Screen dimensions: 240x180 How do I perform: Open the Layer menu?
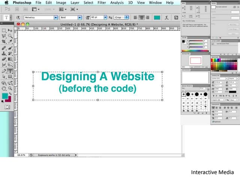point(74,3)
